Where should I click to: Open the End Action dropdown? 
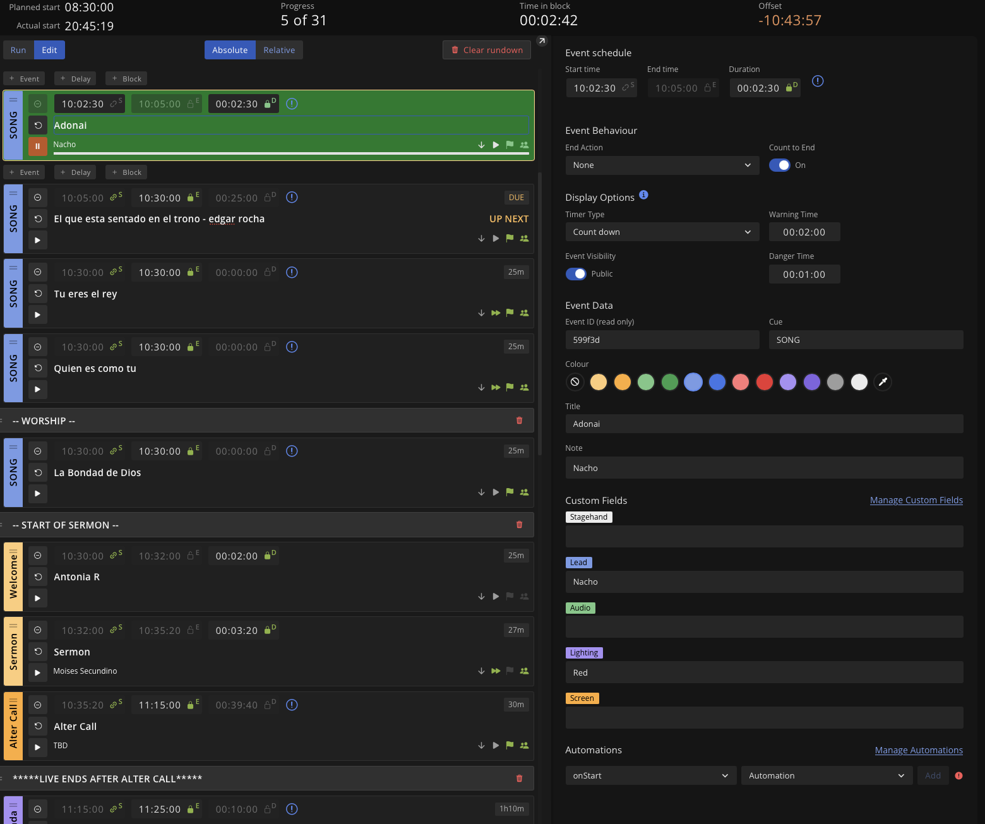(x=662, y=165)
